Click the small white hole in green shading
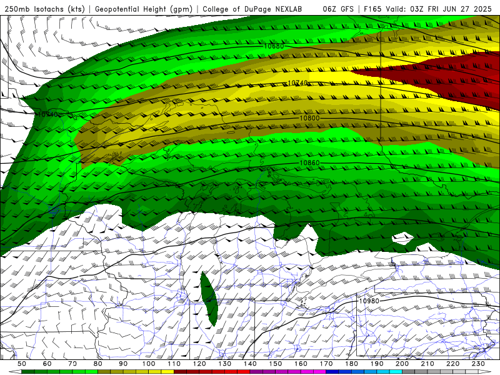The image size is (500, 375). pos(402,237)
